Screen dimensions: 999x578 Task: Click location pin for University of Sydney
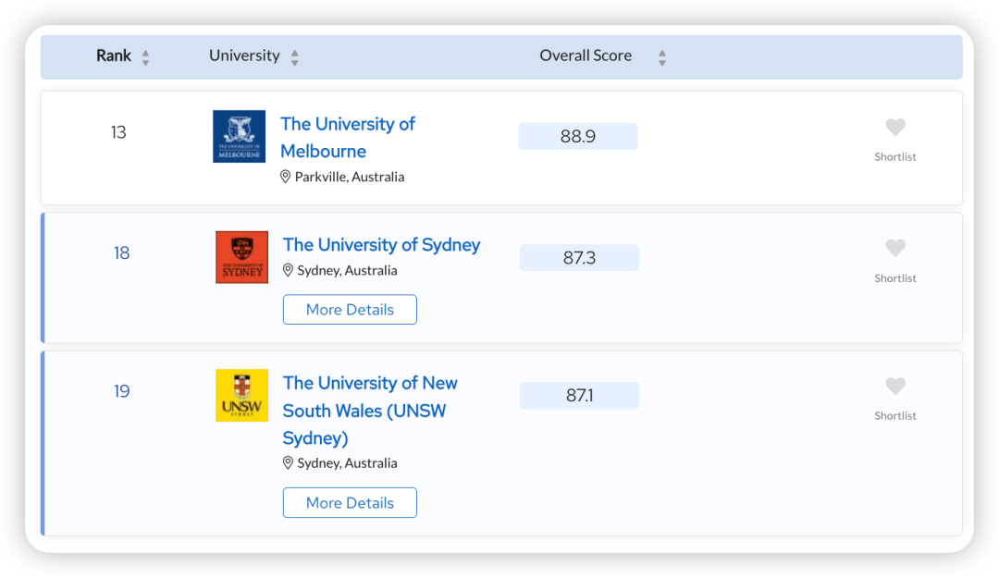coord(288,270)
